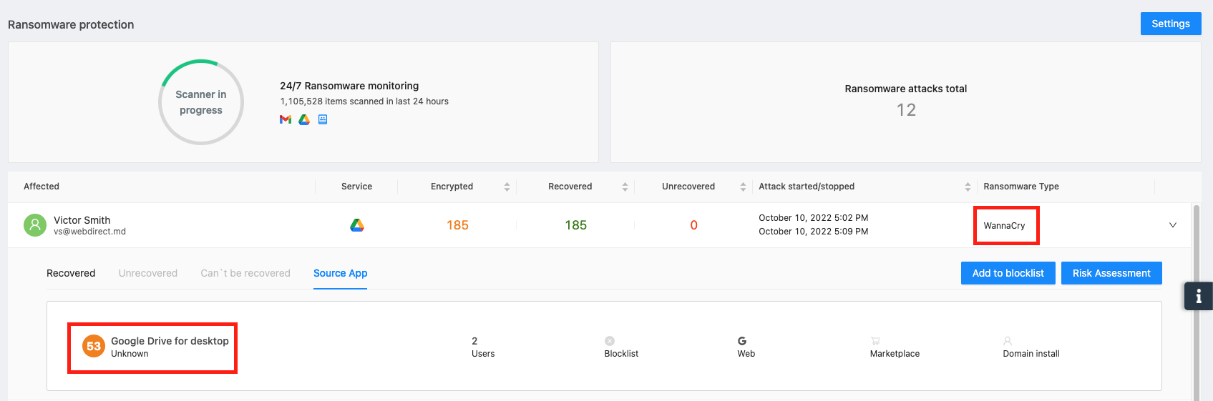Click the Blocklist status icon
This screenshot has width=1213, height=401.
[x=610, y=341]
